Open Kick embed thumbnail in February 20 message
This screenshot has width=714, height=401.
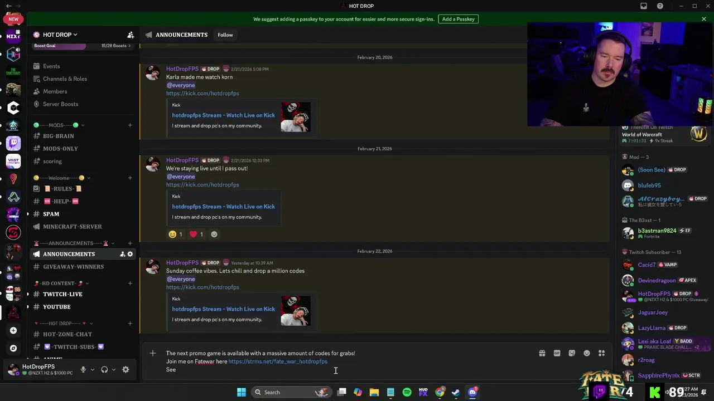pyautogui.click(x=296, y=117)
